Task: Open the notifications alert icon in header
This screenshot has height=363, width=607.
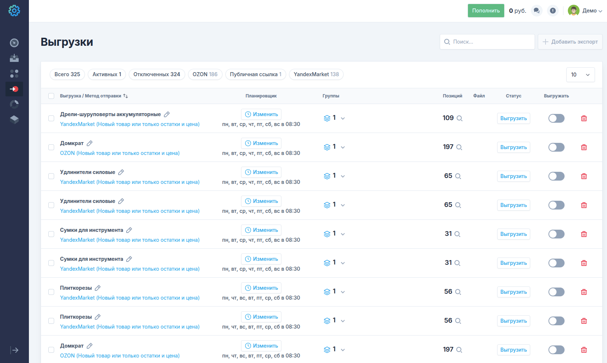Action: [552, 11]
